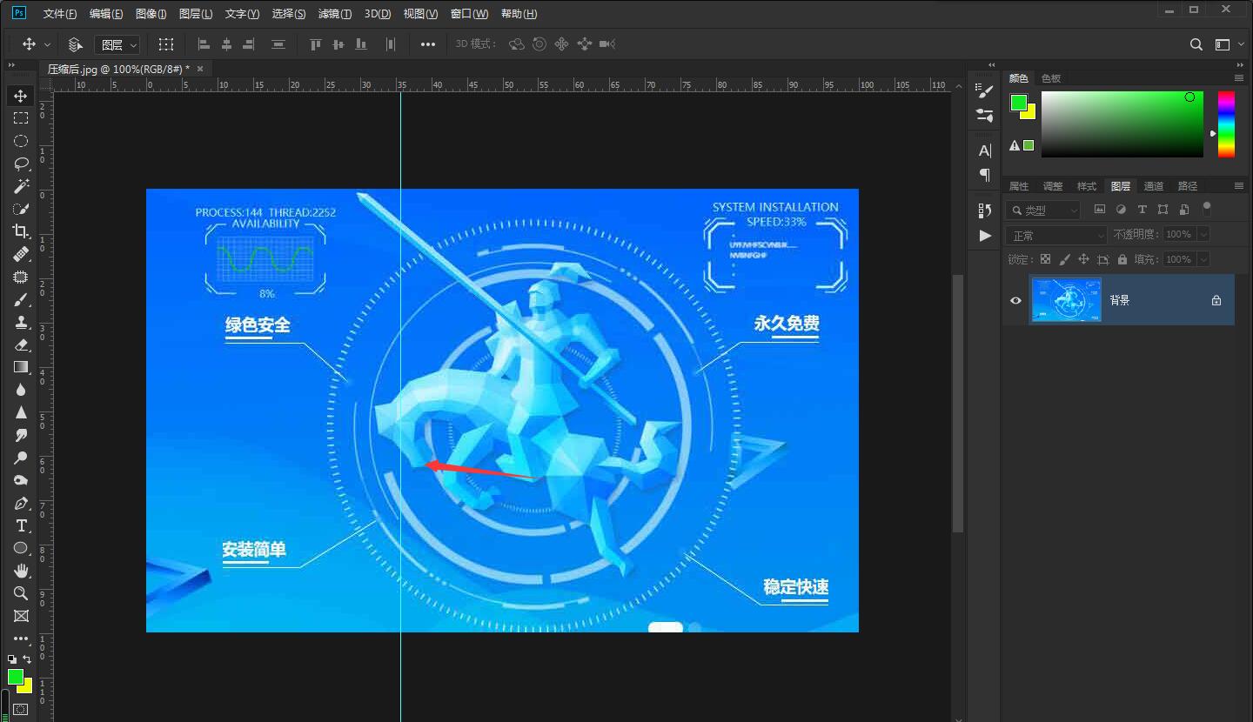Select the Crop tool
This screenshot has height=722, width=1253.
[x=21, y=231]
